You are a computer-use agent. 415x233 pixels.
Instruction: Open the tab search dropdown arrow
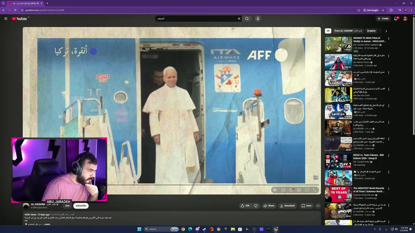tap(3, 3)
